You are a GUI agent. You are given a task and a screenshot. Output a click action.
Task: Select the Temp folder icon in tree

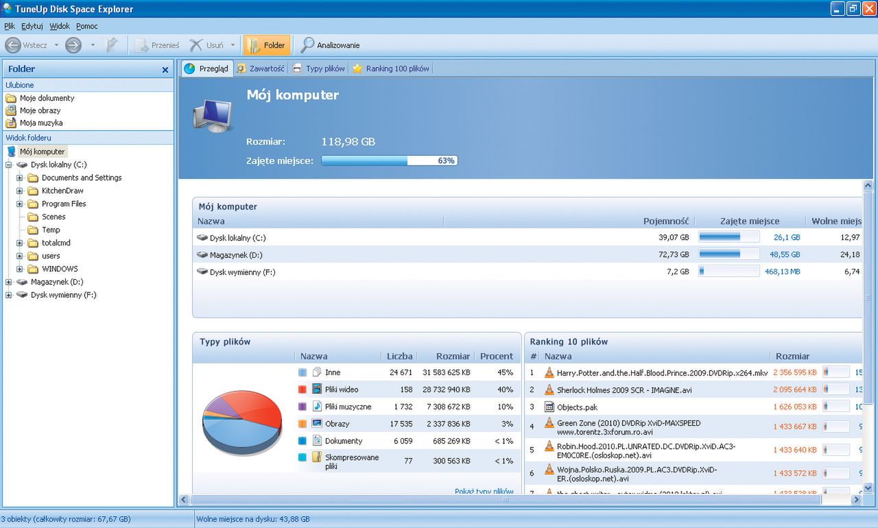(x=33, y=230)
